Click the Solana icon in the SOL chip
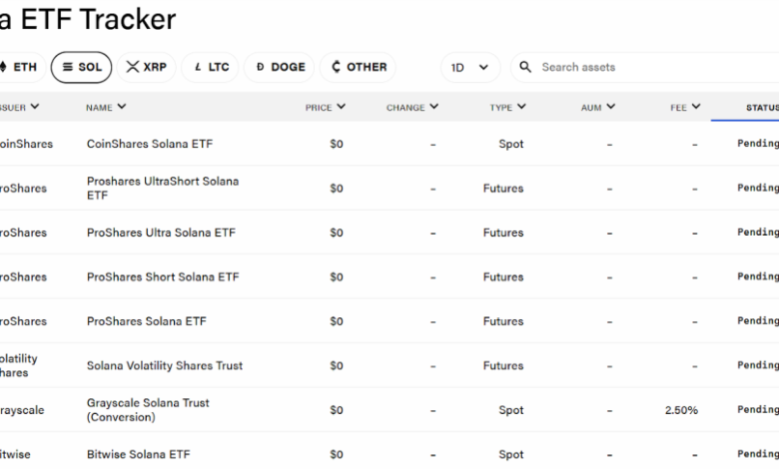This screenshot has height=469, width=779. pyautogui.click(x=68, y=67)
